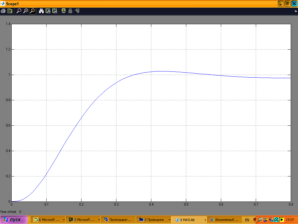Image resolution: width=298 pixels, height=224 pixels.
Task: Click the Scope1 window title icon
Action: tap(3, 3)
